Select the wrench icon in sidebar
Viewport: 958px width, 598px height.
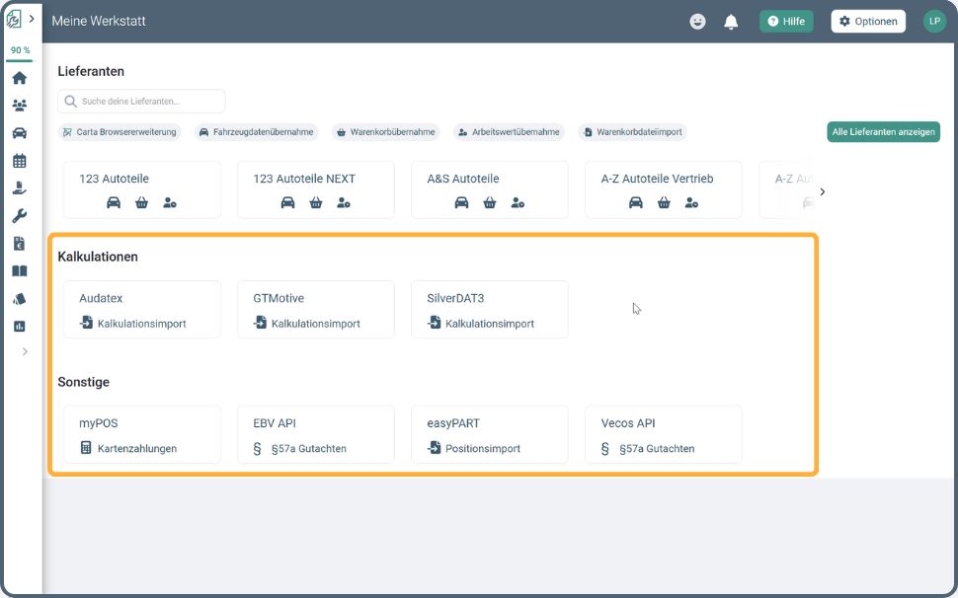[20, 216]
